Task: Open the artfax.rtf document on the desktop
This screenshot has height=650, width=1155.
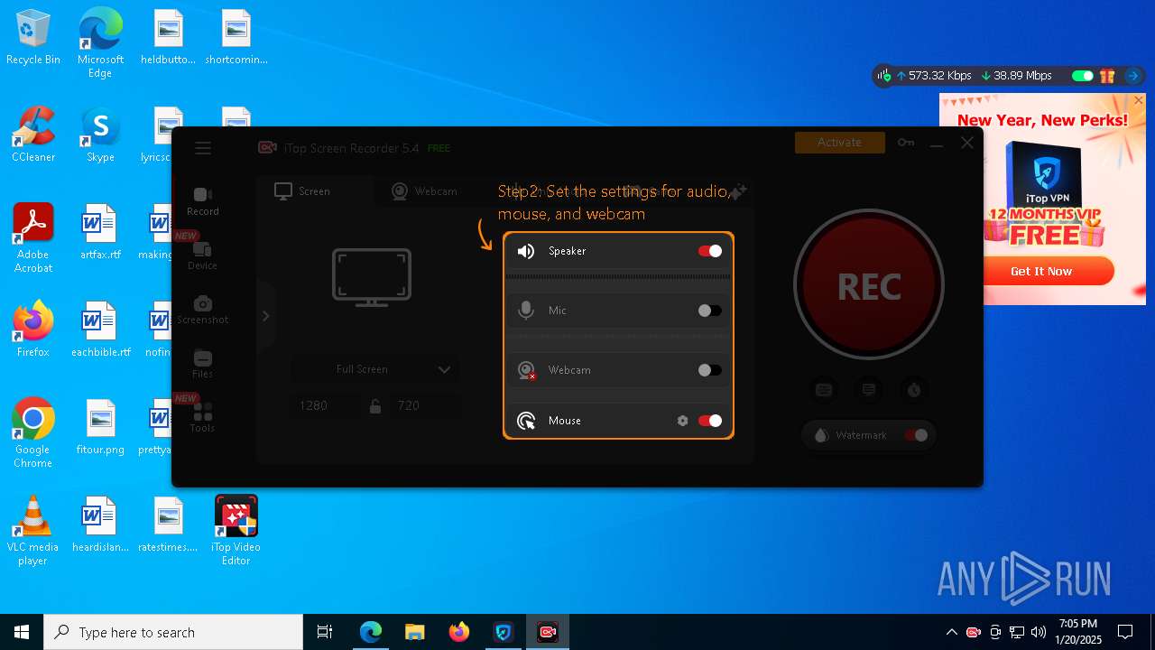Action: [100, 231]
